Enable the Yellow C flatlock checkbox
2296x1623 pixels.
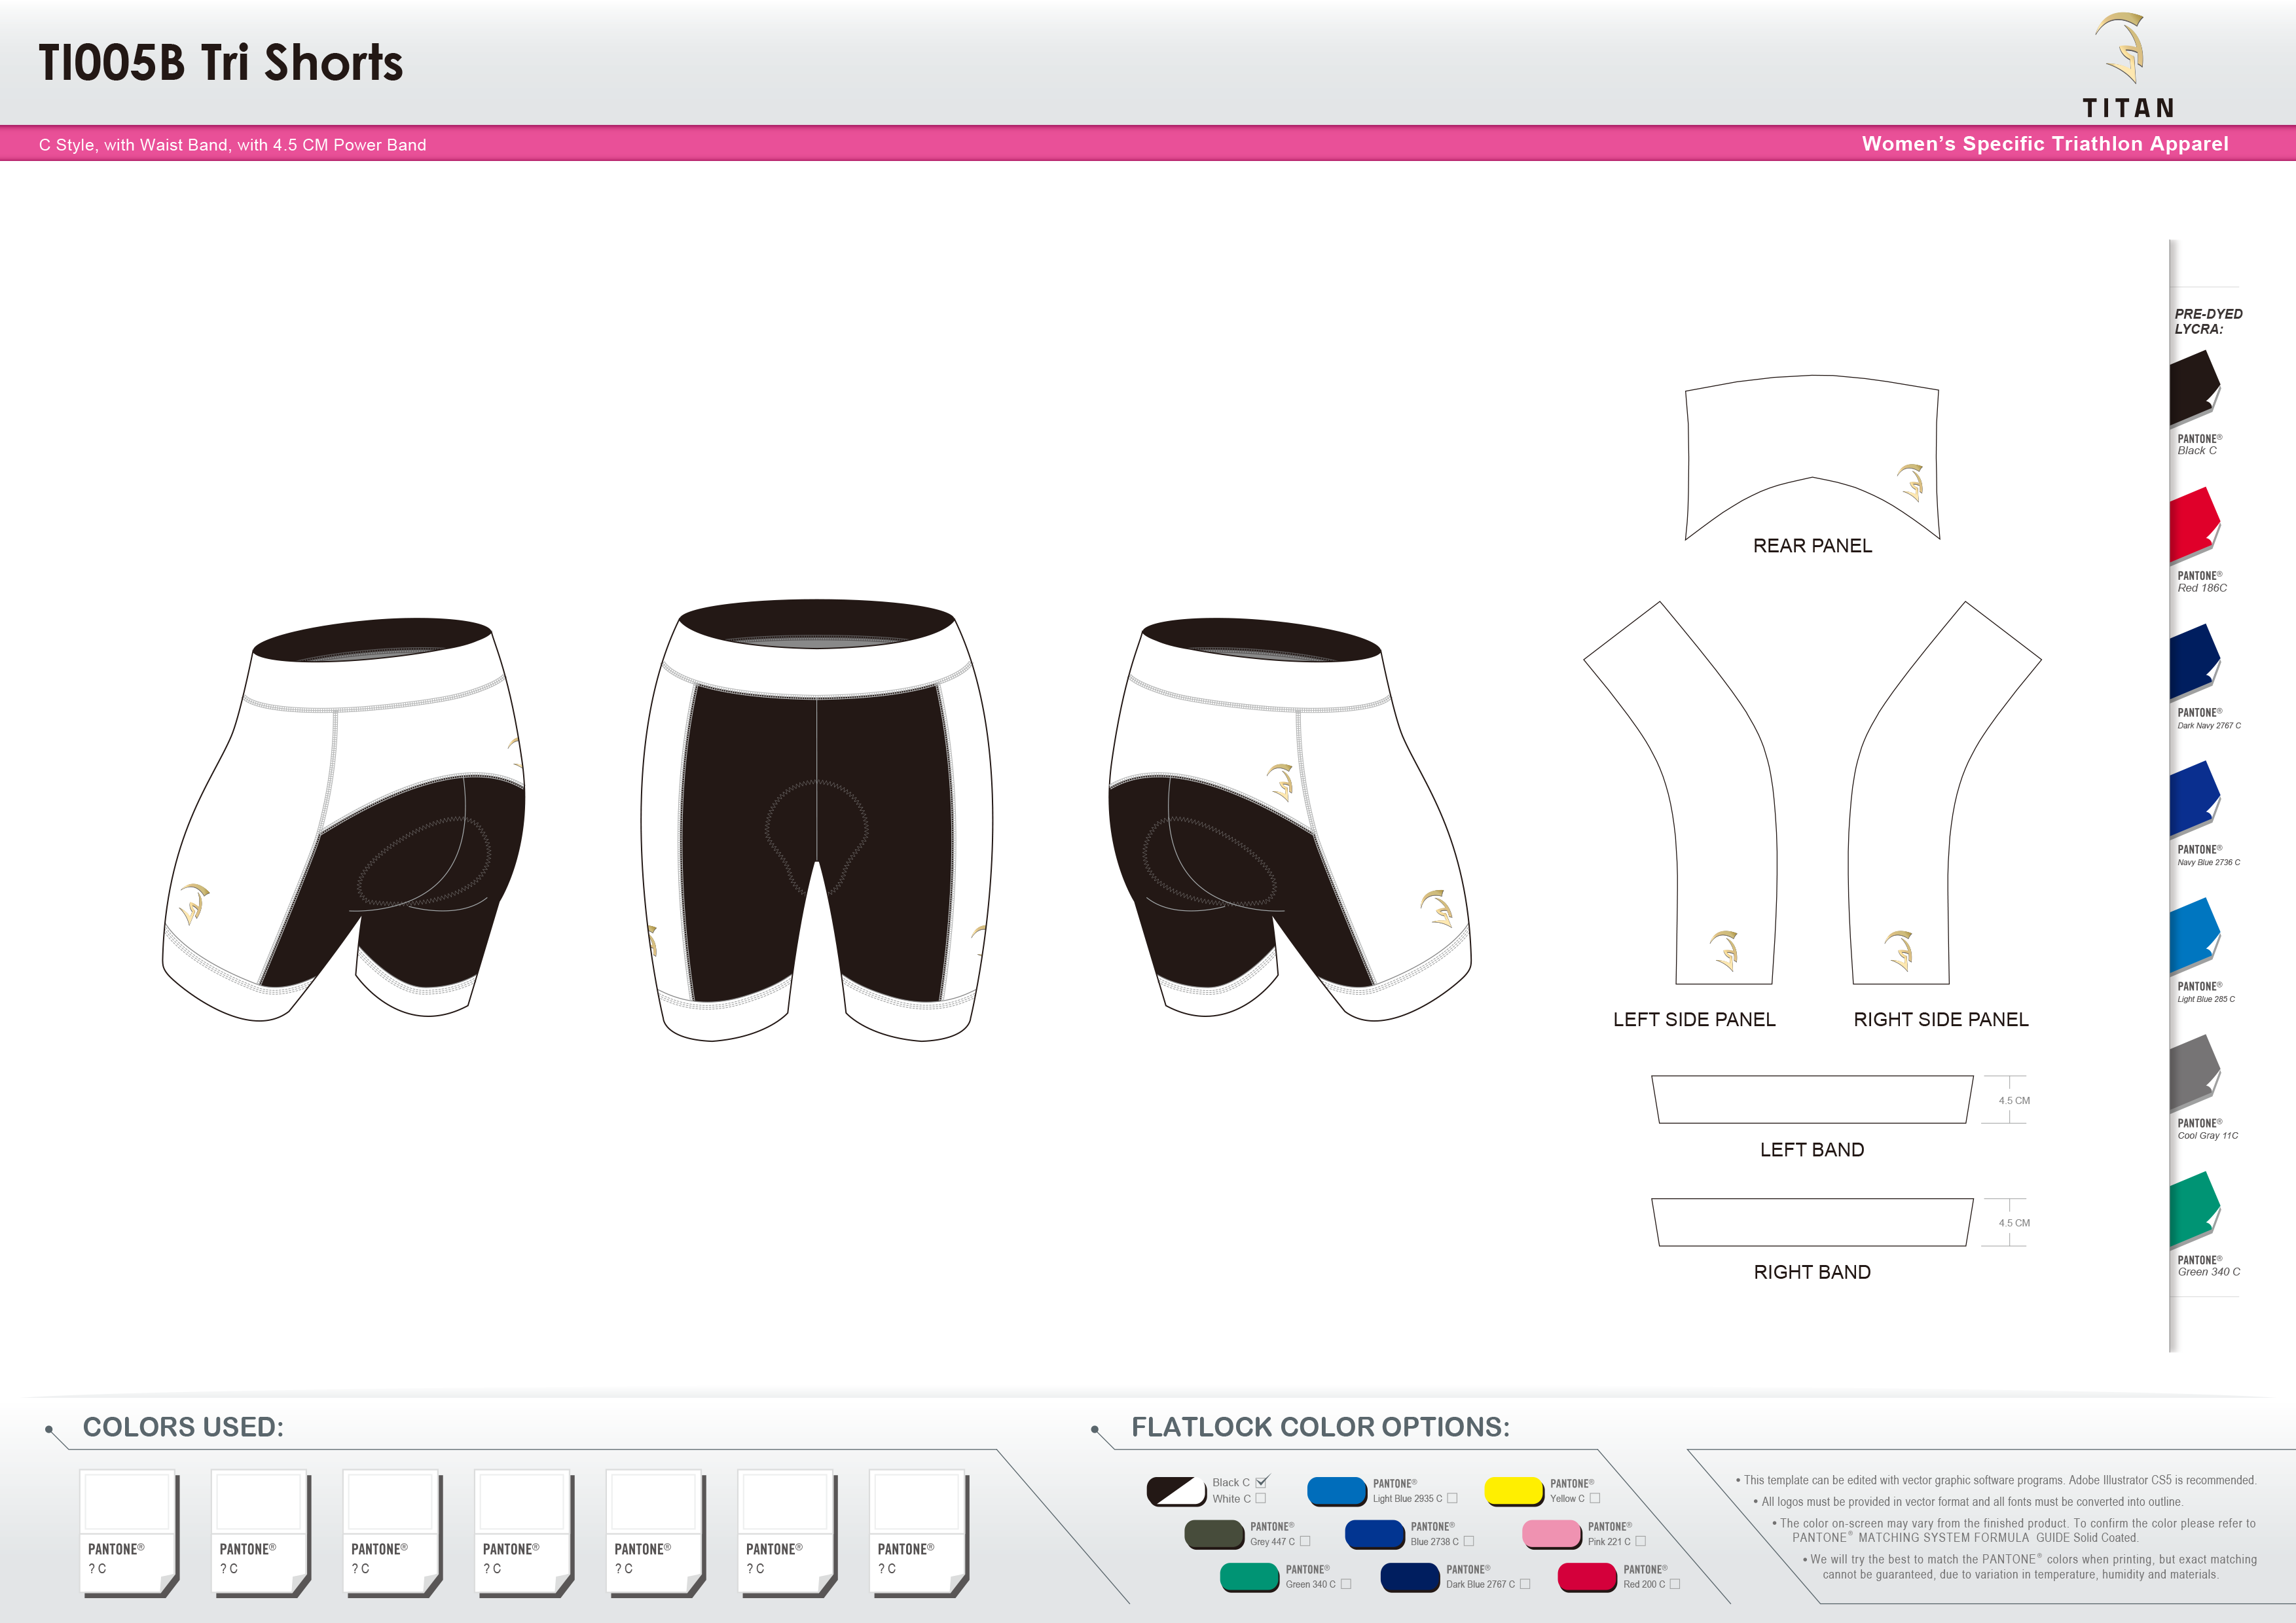[x=1595, y=1499]
